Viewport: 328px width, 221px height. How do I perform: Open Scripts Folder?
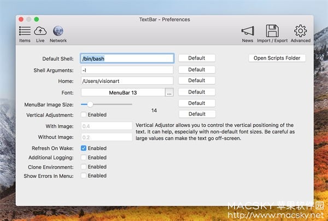pyautogui.click(x=277, y=58)
